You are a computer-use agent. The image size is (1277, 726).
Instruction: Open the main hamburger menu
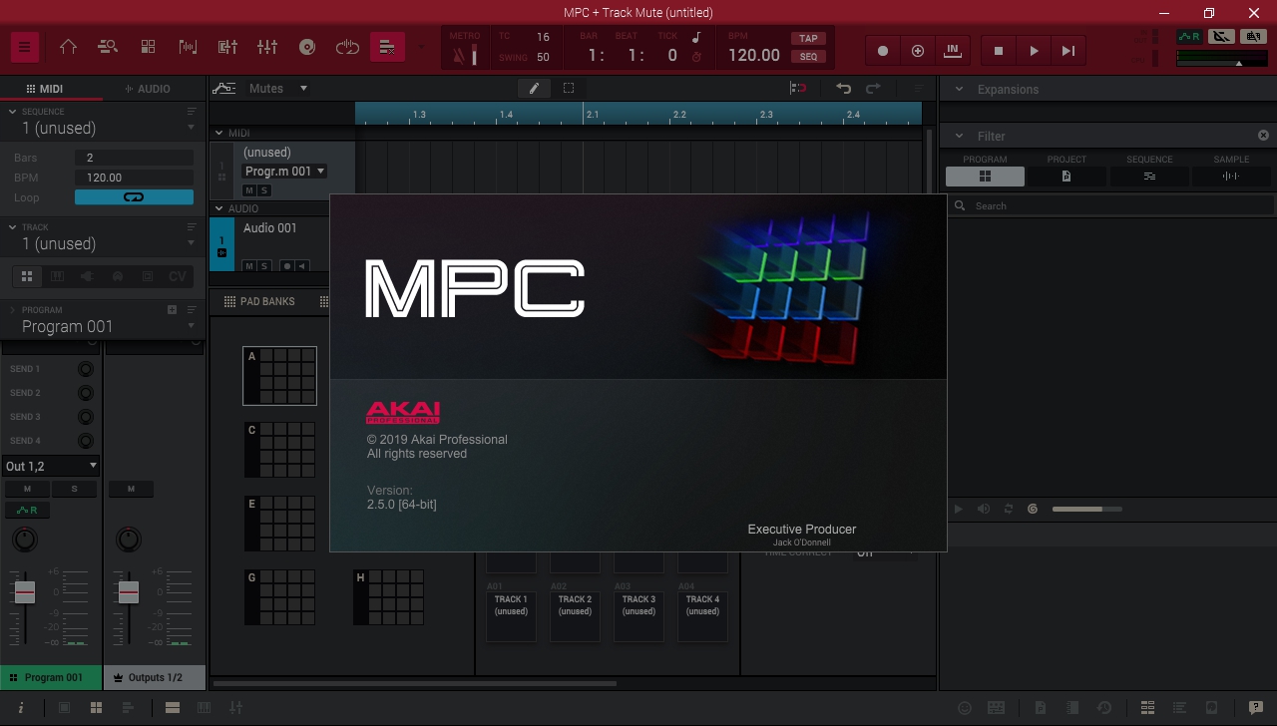point(25,47)
